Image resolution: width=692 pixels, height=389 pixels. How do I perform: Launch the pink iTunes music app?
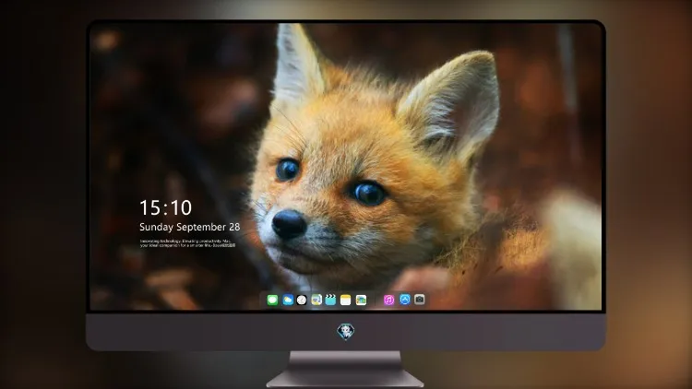point(388,300)
